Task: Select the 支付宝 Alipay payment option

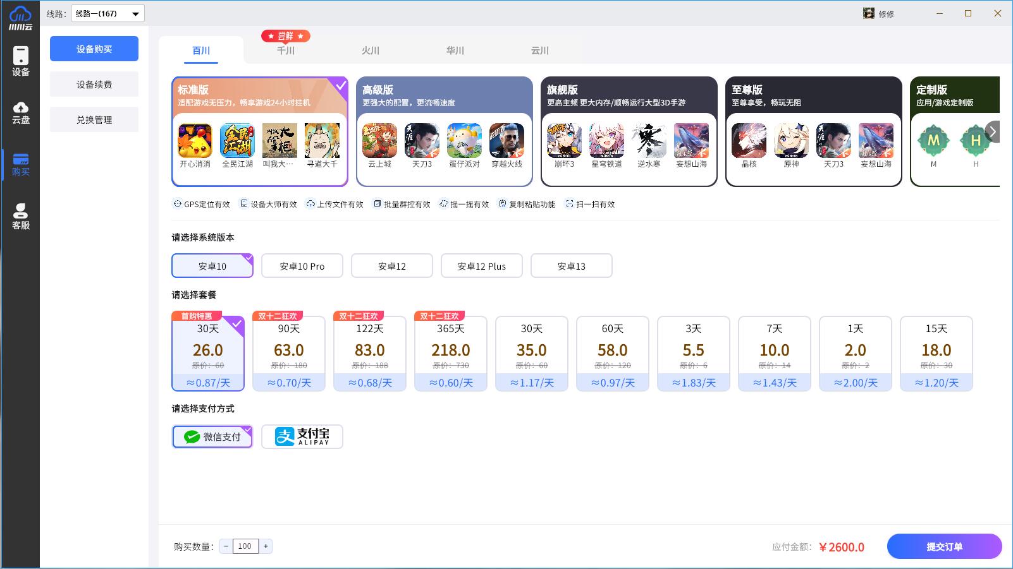Action: (302, 436)
